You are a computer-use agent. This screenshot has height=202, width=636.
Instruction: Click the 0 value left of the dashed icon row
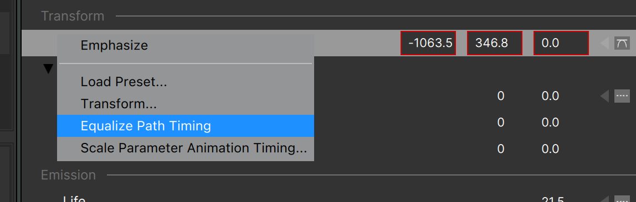pyautogui.click(x=500, y=96)
